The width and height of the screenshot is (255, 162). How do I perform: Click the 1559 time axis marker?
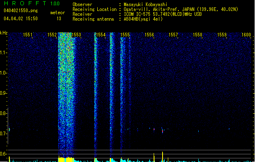pos(222,35)
